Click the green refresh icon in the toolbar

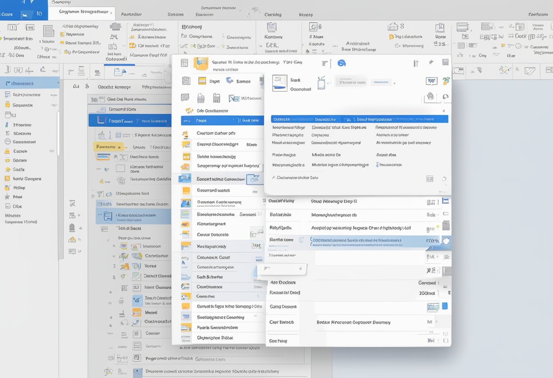446,80
